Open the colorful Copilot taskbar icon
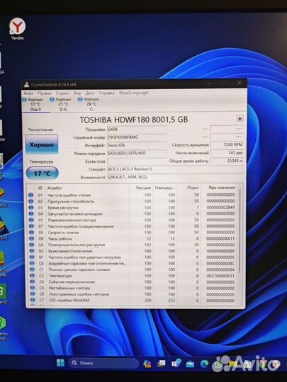The image size is (287, 382). click(147, 364)
